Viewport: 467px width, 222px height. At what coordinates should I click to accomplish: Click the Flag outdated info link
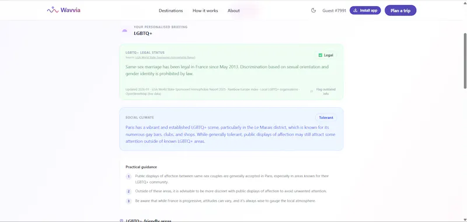(x=326, y=91)
